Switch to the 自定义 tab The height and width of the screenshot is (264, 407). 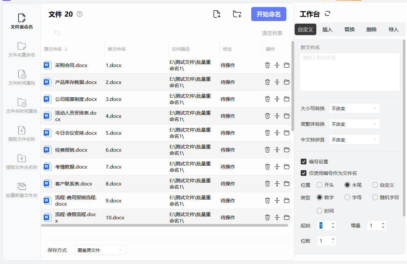point(305,29)
